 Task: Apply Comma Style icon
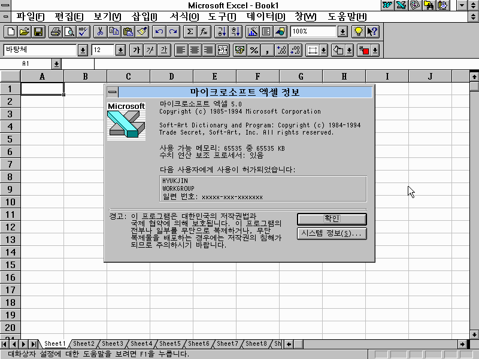(x=268, y=50)
